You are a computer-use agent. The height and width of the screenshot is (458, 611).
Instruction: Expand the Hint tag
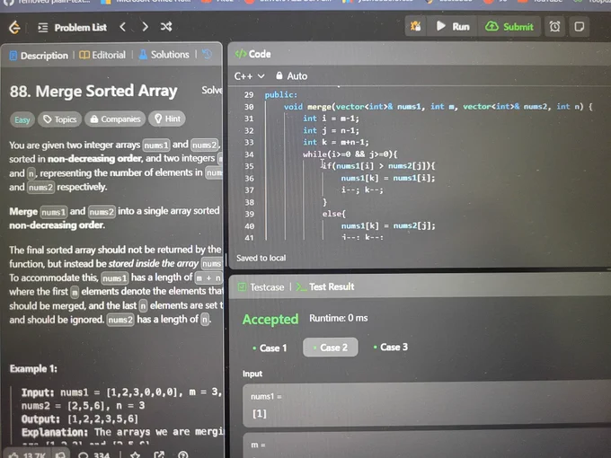click(x=167, y=119)
